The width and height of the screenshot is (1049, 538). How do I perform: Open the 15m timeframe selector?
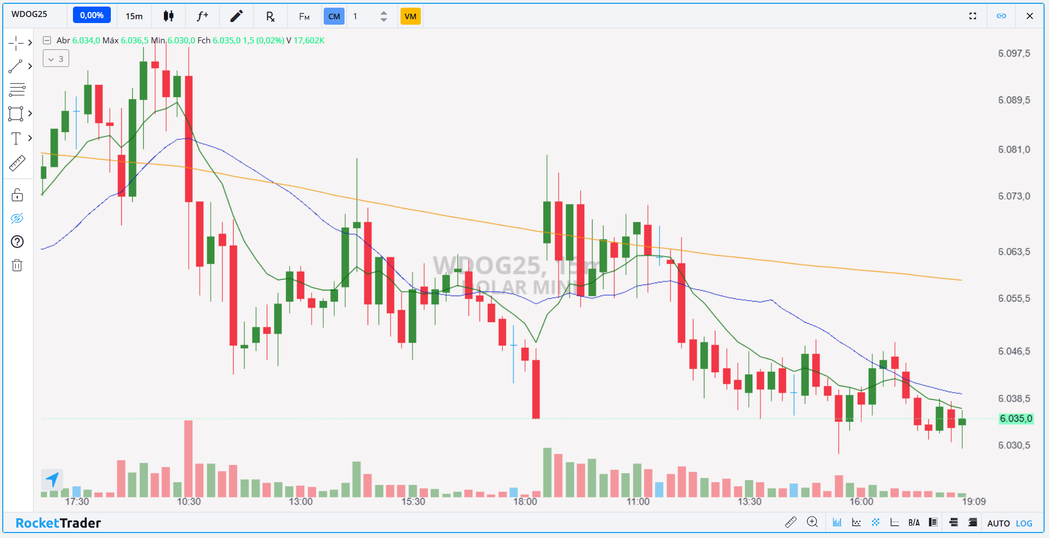click(x=134, y=16)
